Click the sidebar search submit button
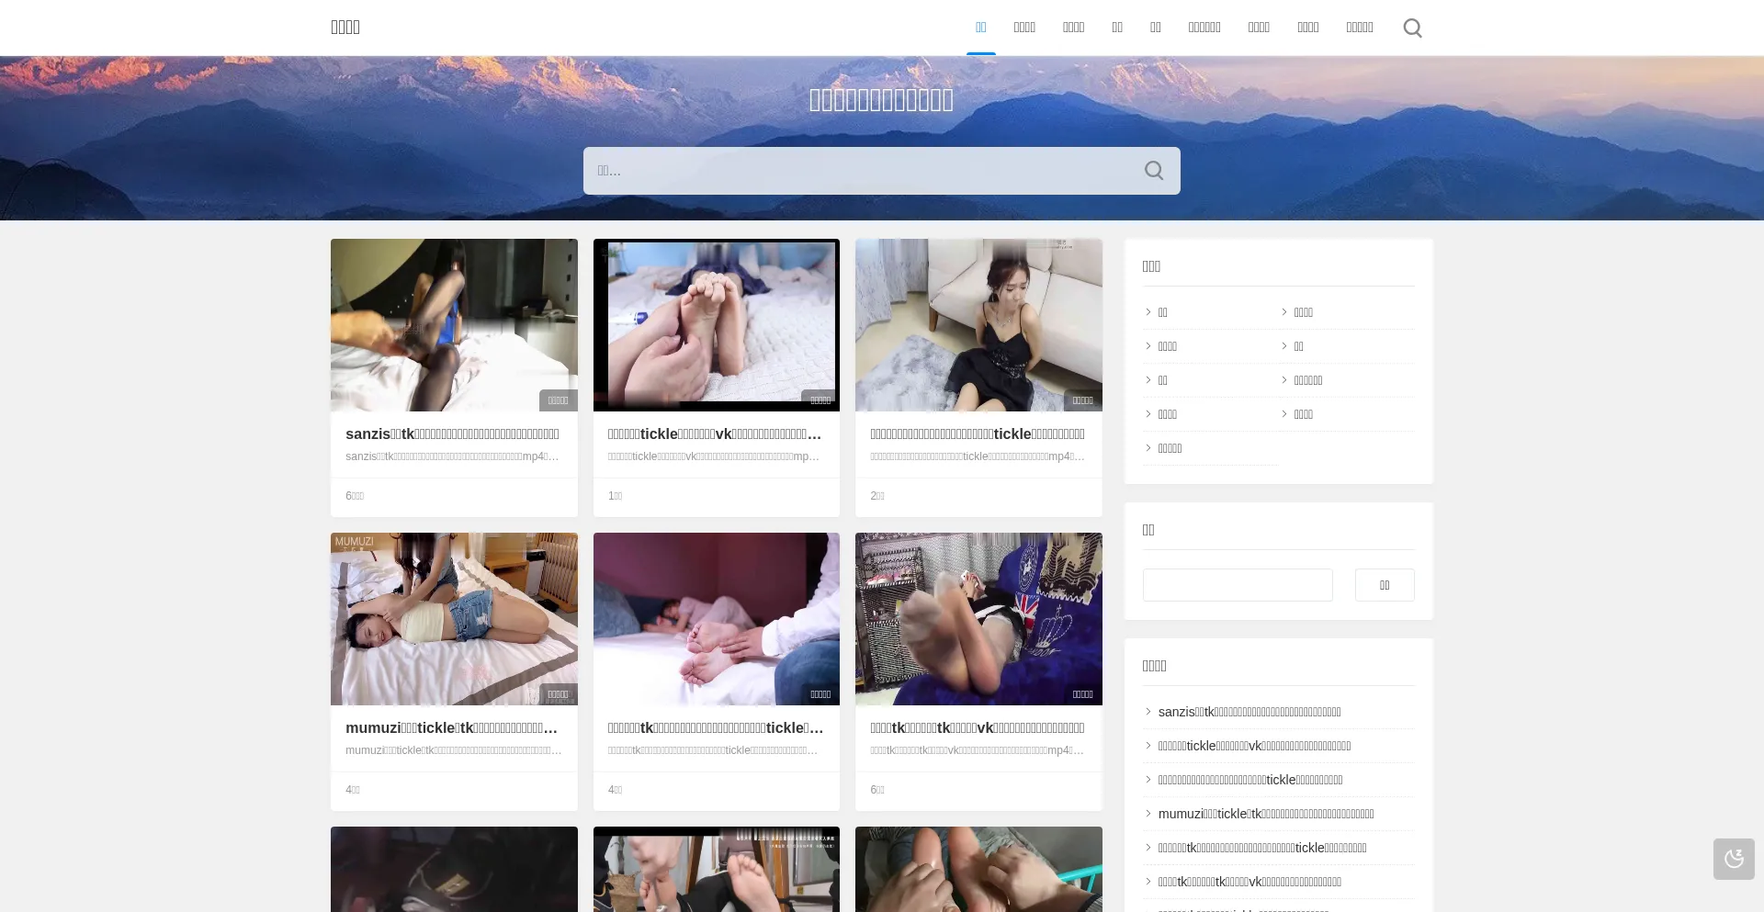Screen dimensions: 1764x912 (x=1385, y=585)
